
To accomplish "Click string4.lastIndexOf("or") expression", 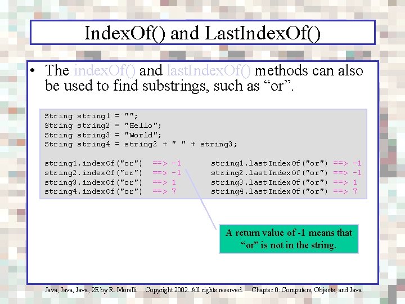I will (x=269, y=191).
